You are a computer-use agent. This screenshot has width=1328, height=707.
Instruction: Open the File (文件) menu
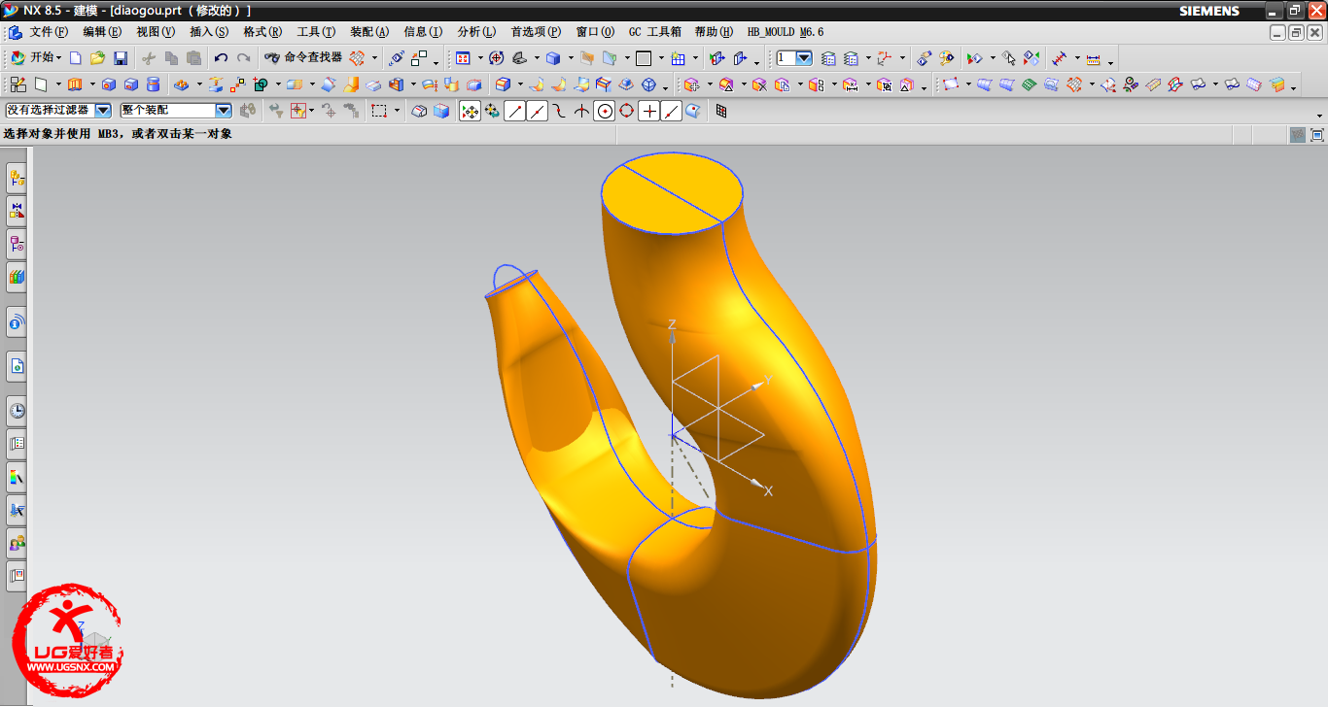(x=49, y=32)
